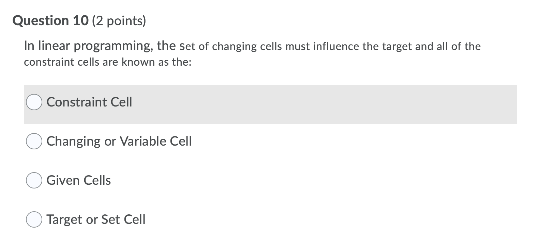Click the question prompt text
The height and width of the screenshot is (247, 553).
tap(252, 53)
